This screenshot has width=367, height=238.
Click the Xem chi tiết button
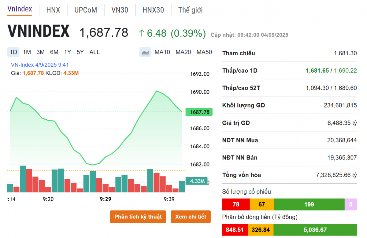(x=191, y=217)
